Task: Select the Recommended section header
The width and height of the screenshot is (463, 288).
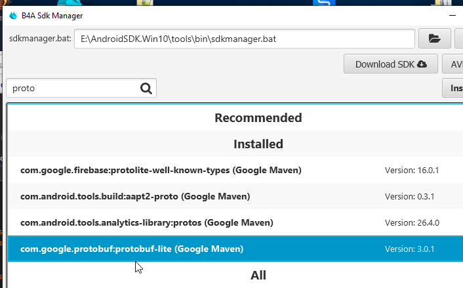Action: (258, 118)
